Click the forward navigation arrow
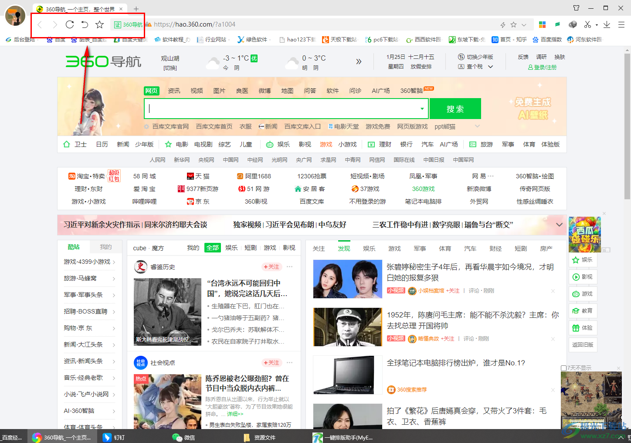Screen dimensions: 631x443 (x=55, y=24)
